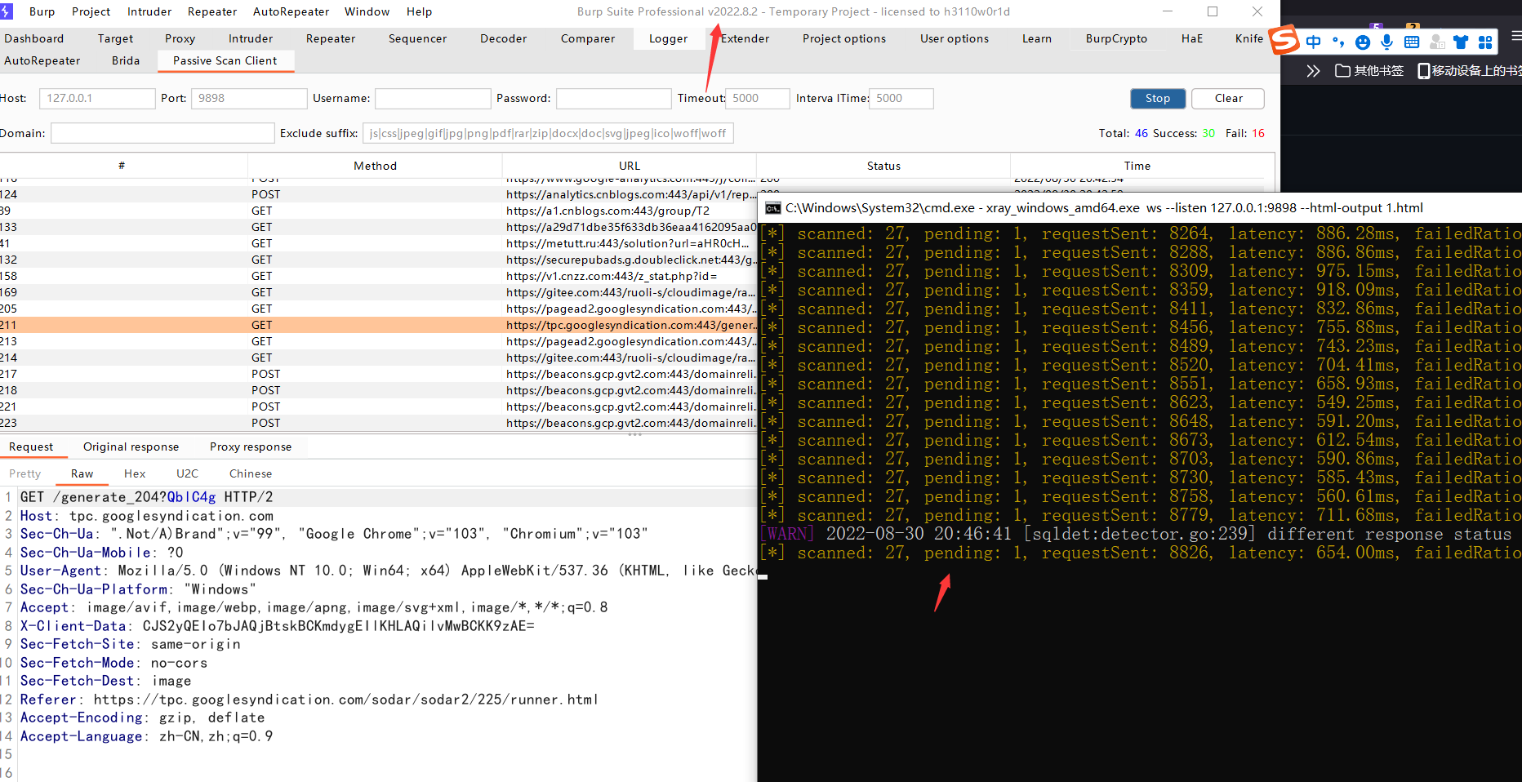The width and height of the screenshot is (1522, 782).
Task: Expand the bookmarks overflow double-chevron
Action: pyautogui.click(x=1313, y=71)
